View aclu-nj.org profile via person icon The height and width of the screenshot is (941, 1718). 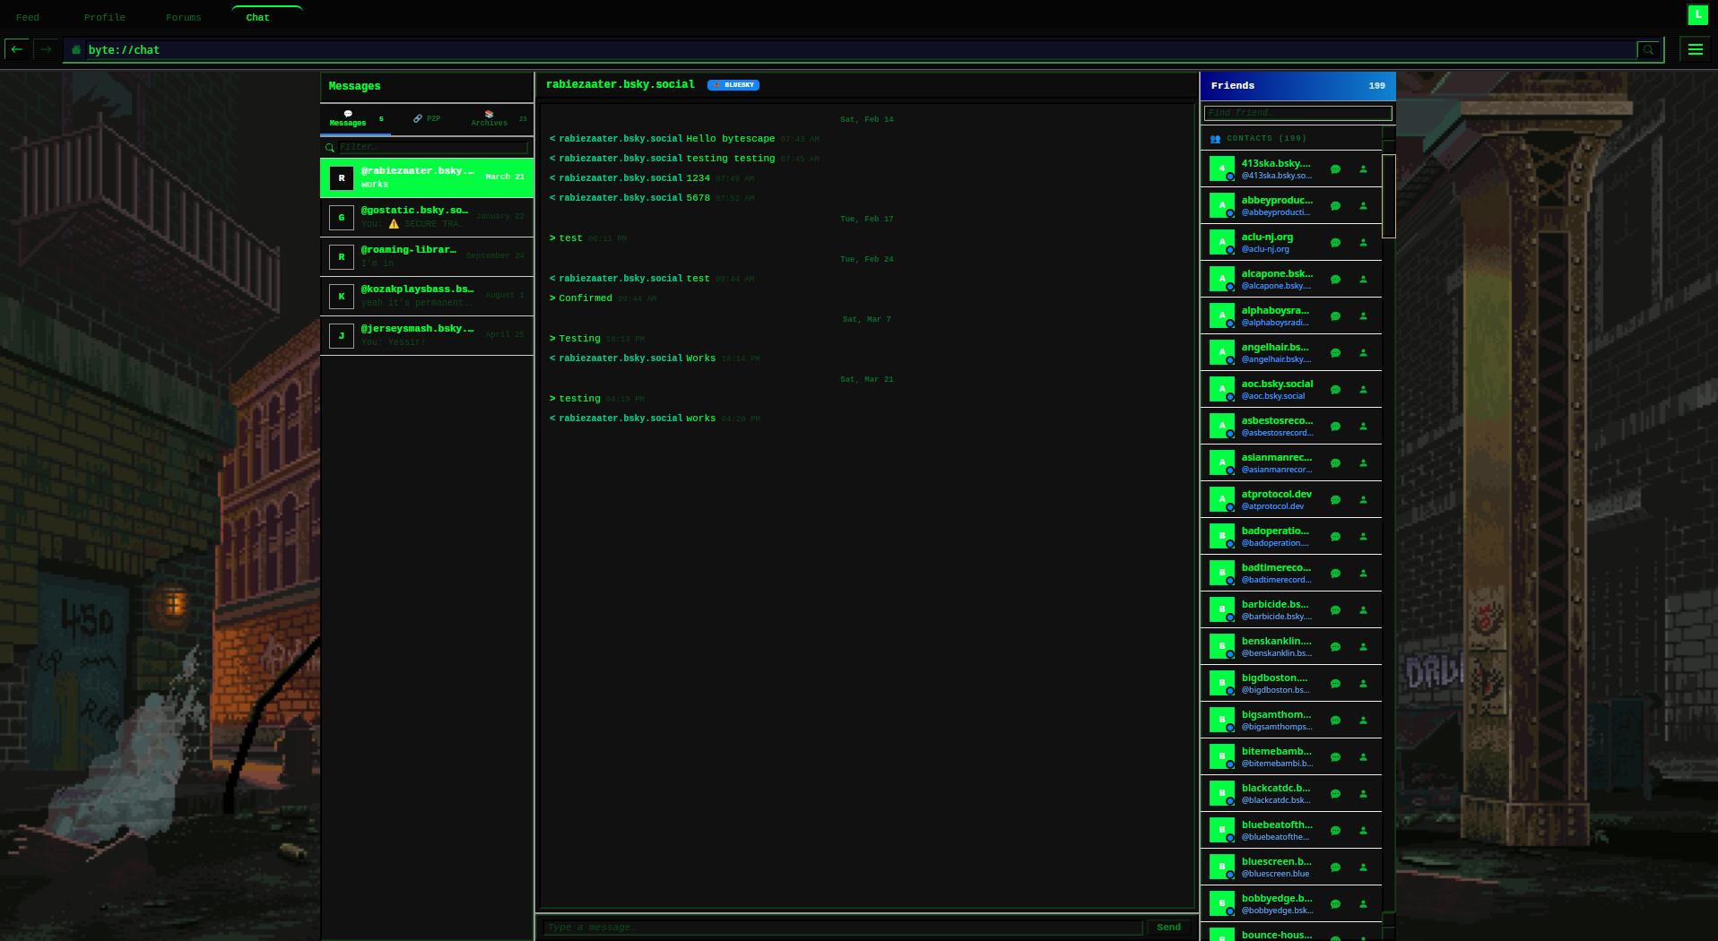1363,243
